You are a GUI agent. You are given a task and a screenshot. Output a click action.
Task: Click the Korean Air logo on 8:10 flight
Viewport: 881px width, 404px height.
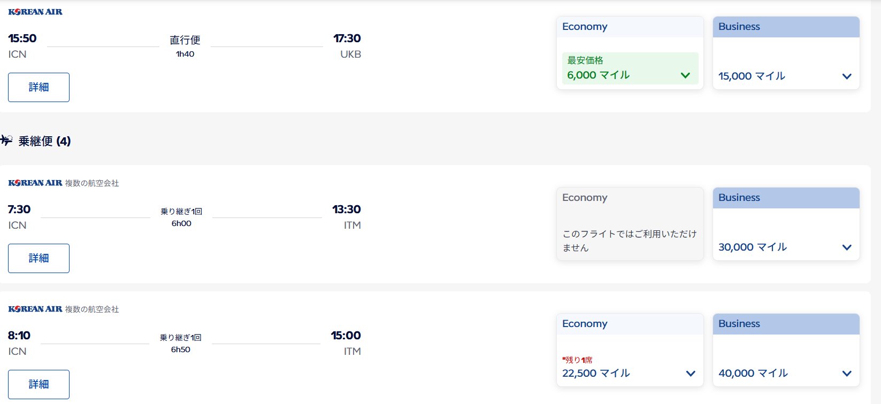pyautogui.click(x=35, y=309)
